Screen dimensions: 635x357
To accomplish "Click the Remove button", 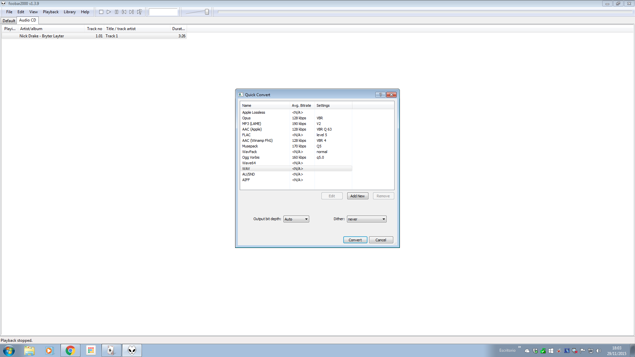I will click(x=383, y=196).
